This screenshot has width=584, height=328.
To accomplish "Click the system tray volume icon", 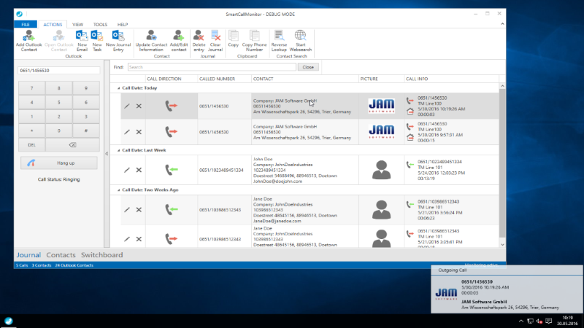I will 539,321.
